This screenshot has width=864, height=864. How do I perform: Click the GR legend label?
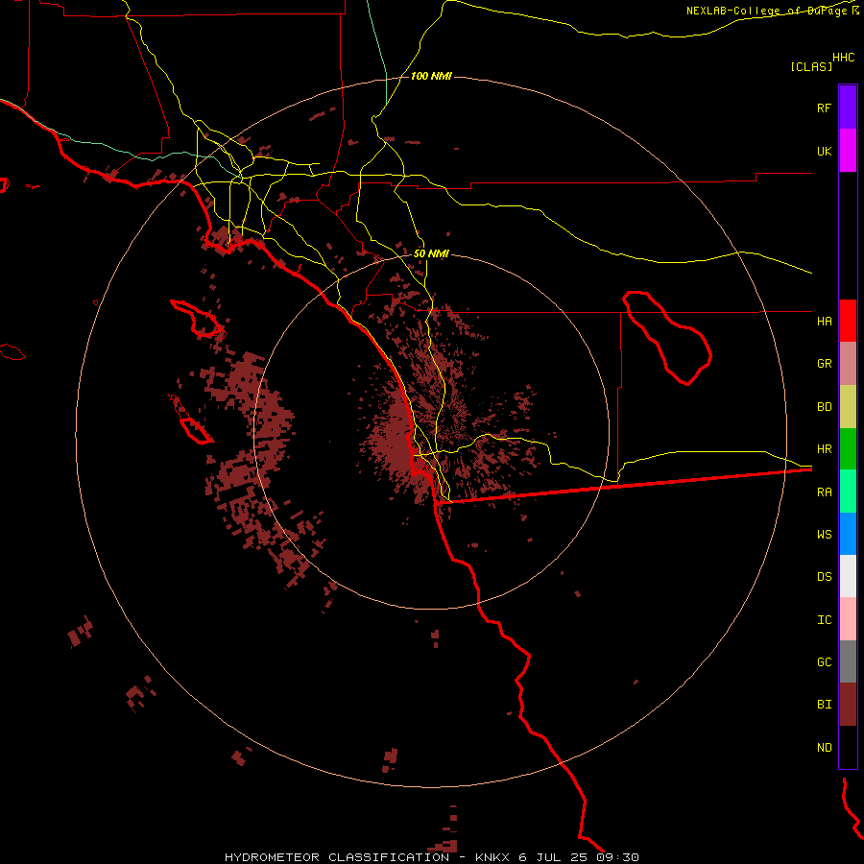(824, 364)
